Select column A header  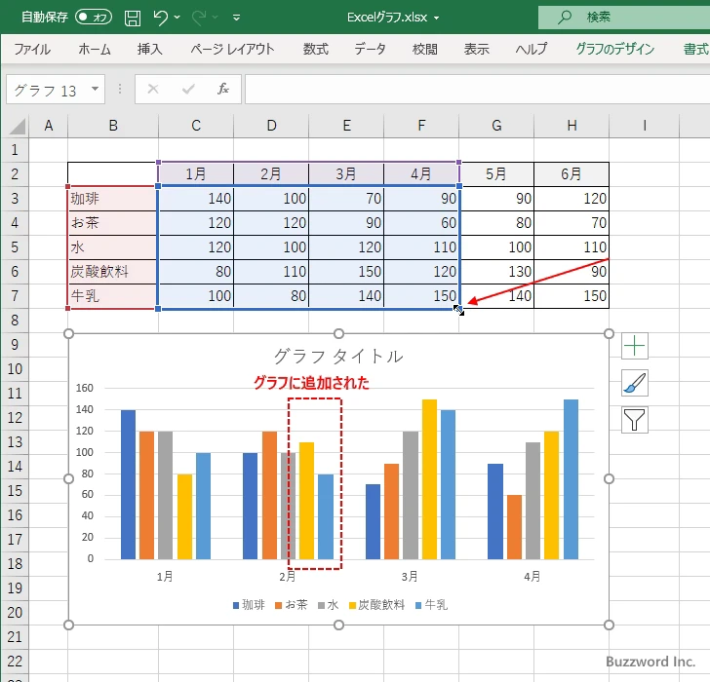(x=49, y=126)
